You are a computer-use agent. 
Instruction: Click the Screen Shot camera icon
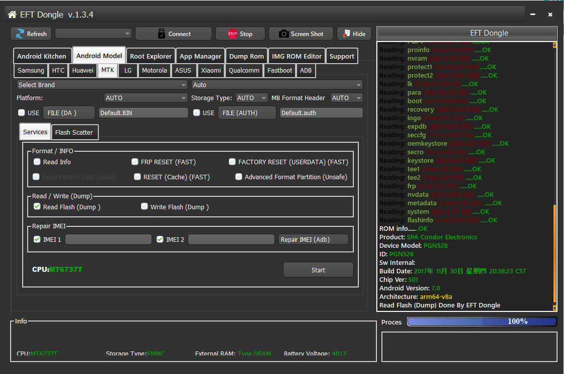pyautogui.click(x=284, y=34)
